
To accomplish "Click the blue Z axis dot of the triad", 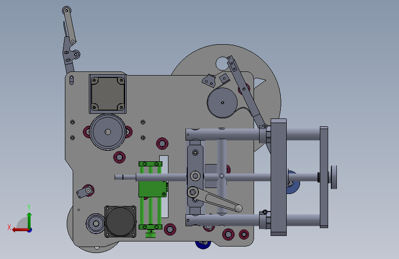I will [x=30, y=230].
